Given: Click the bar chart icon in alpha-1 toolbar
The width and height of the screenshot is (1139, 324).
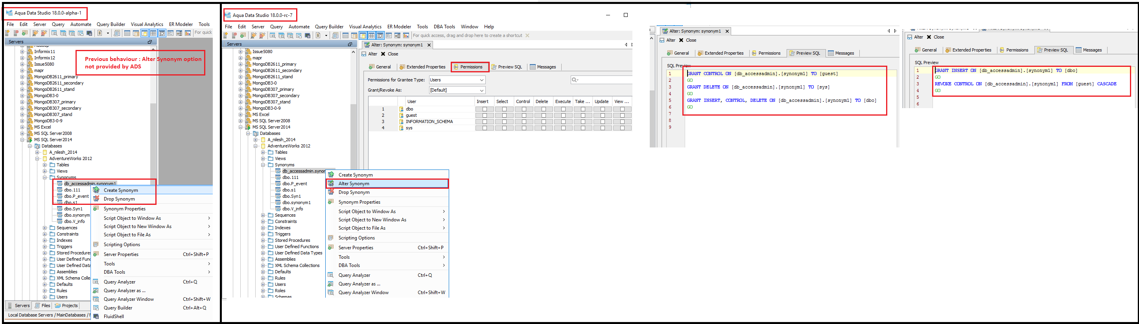Looking at the screenshot, I should [188, 33].
